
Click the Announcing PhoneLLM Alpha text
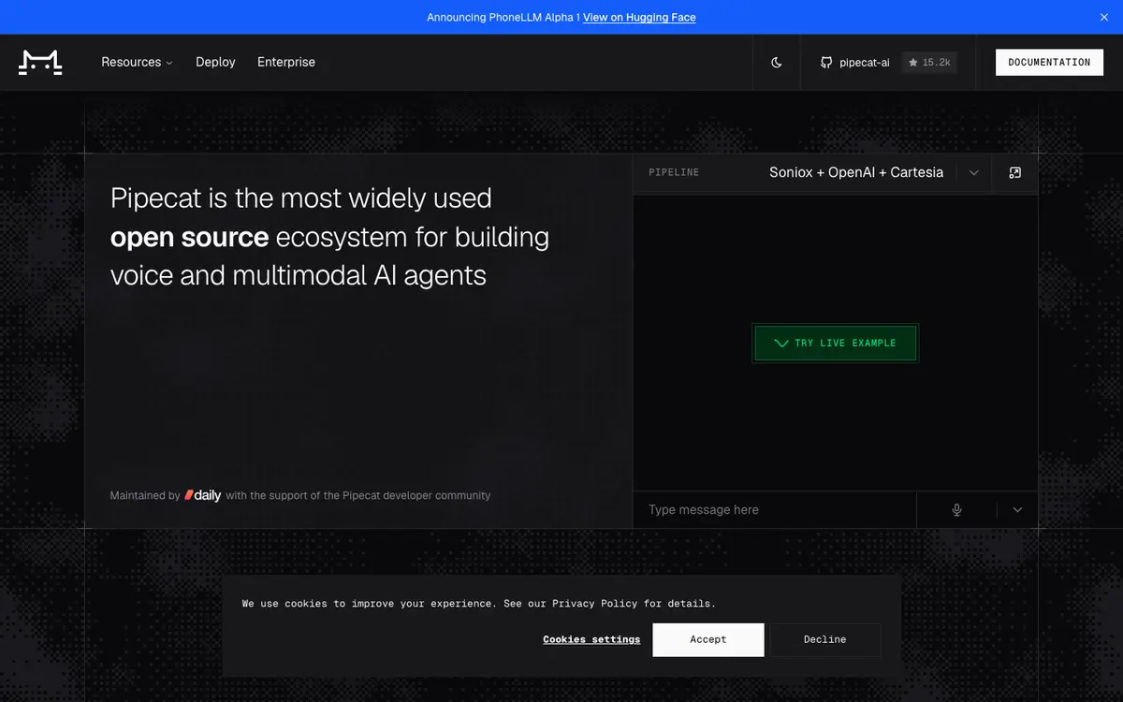click(503, 17)
